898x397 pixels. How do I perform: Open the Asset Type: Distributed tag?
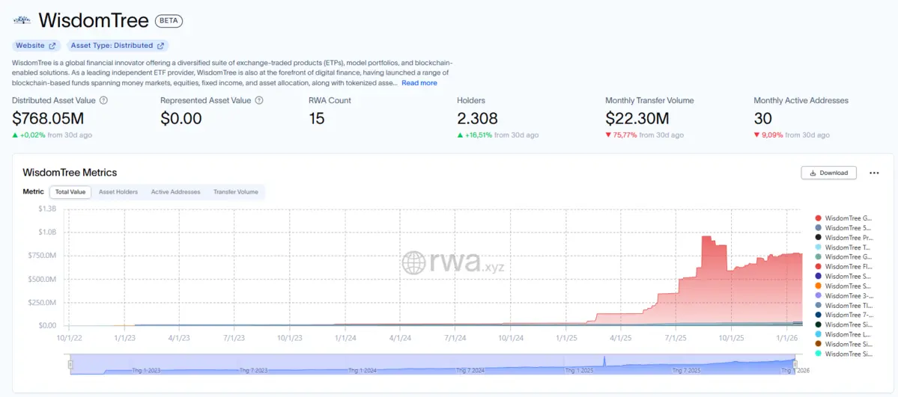coord(116,46)
